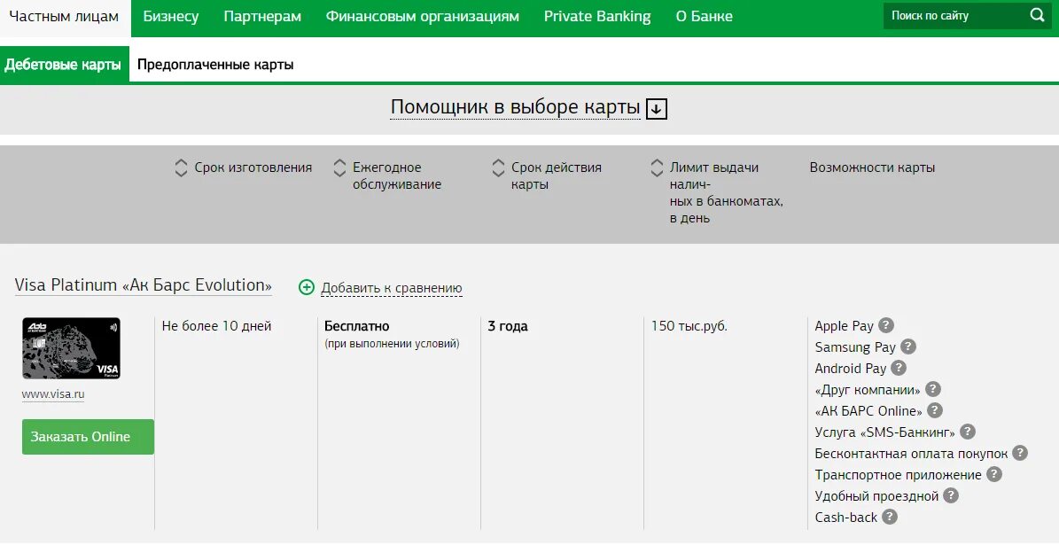Click the Транспортное приложение feature text
The height and width of the screenshot is (545, 1059).
898,475
